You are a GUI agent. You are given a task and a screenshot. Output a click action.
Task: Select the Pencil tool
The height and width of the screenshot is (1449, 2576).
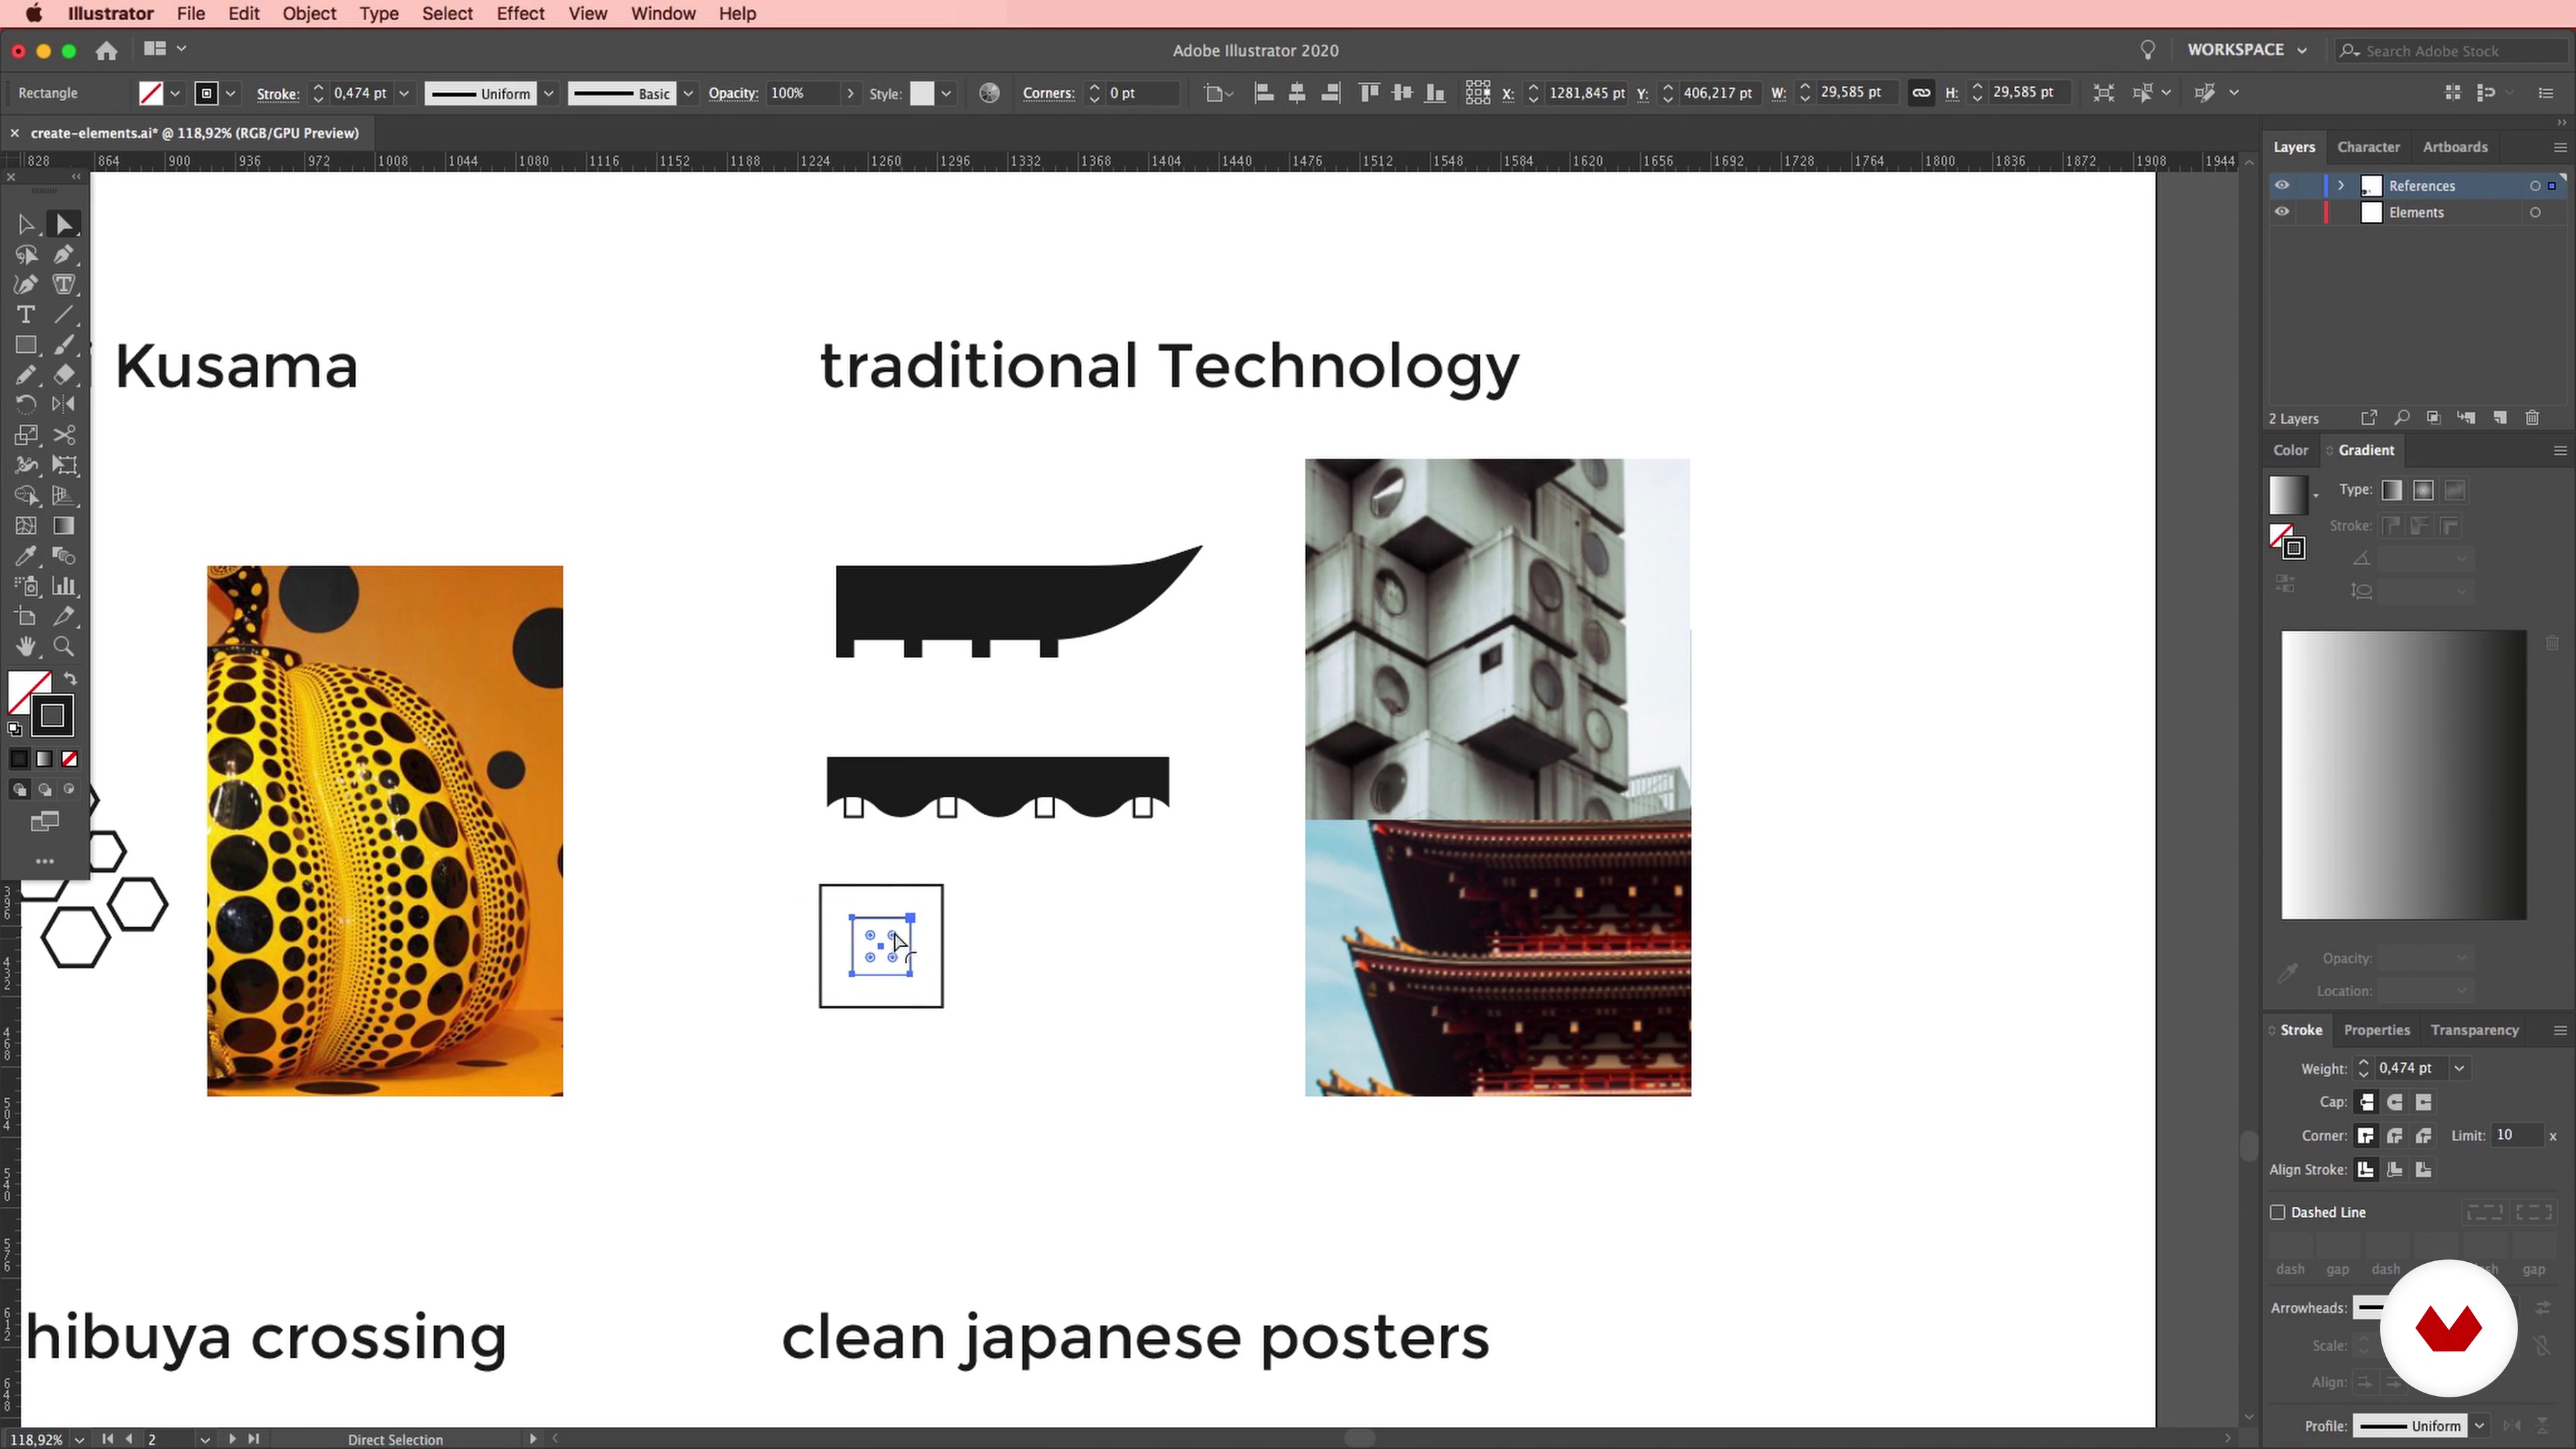(26, 375)
